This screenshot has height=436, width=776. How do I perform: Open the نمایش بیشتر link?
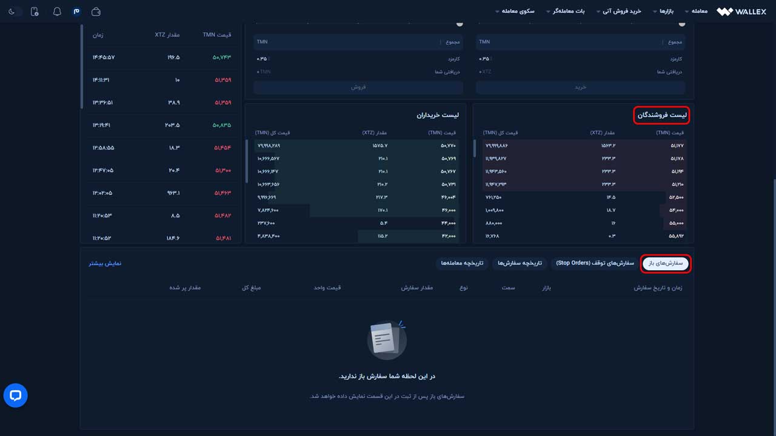pyautogui.click(x=105, y=263)
